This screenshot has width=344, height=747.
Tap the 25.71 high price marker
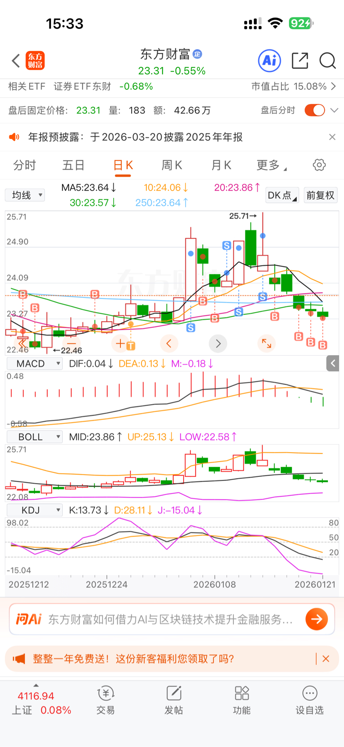243,216
